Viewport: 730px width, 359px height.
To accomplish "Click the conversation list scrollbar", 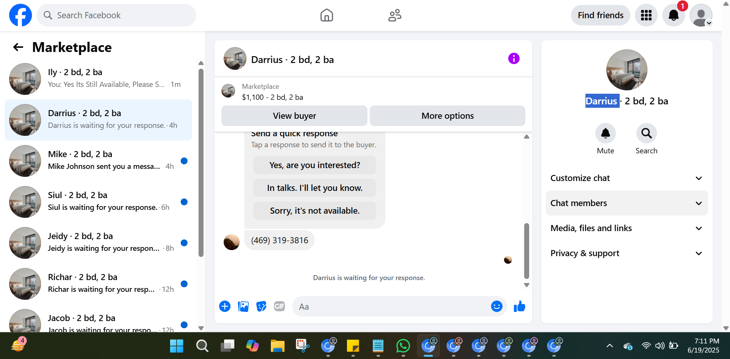I will pos(201,162).
